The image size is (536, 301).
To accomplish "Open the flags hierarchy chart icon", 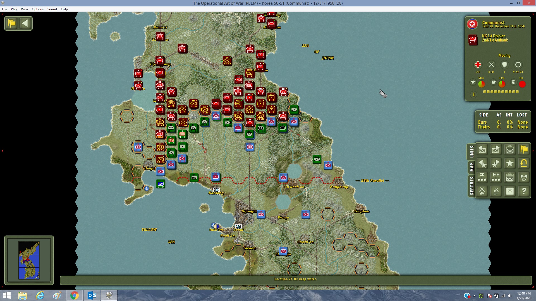I will coord(496,178).
